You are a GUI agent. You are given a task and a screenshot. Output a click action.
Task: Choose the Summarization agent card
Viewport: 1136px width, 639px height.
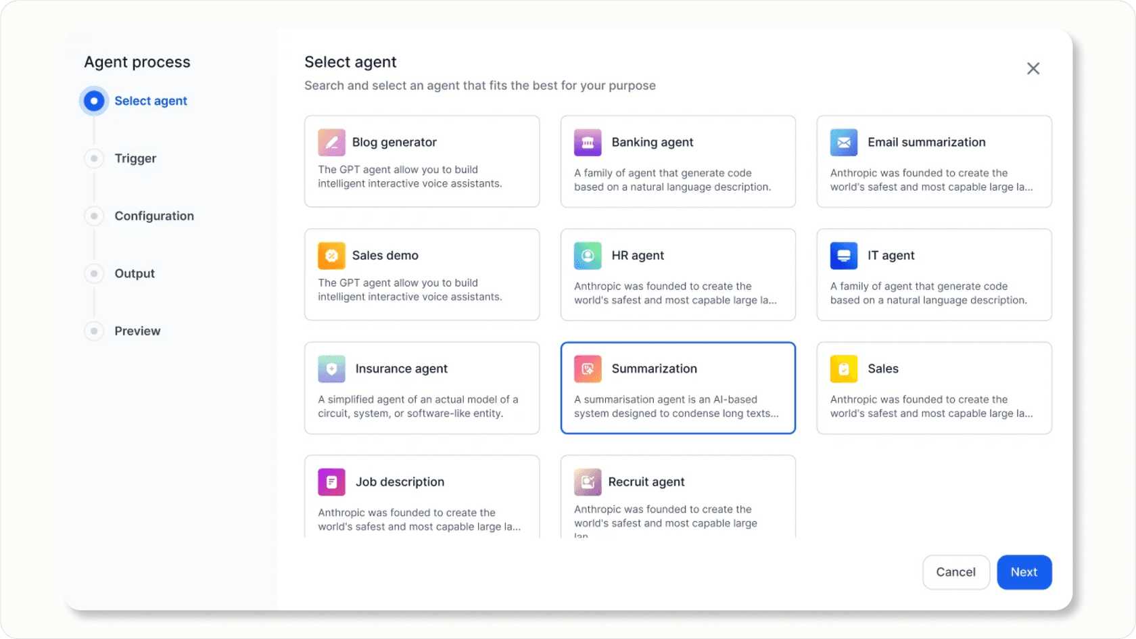pyautogui.click(x=678, y=388)
